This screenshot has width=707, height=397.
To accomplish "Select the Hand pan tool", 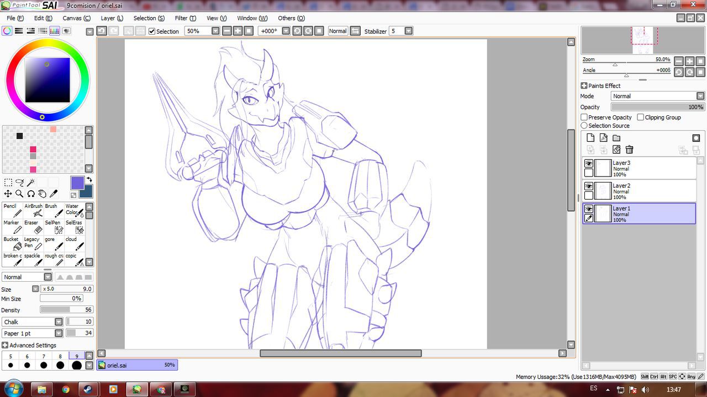I will coord(42,194).
